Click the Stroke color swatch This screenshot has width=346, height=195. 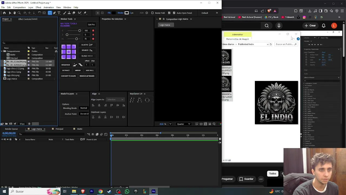(127, 13)
